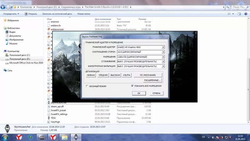Open the resolution 1280x720 dropdown
Viewport: 250px width, 141px height.
click(x=141, y=57)
